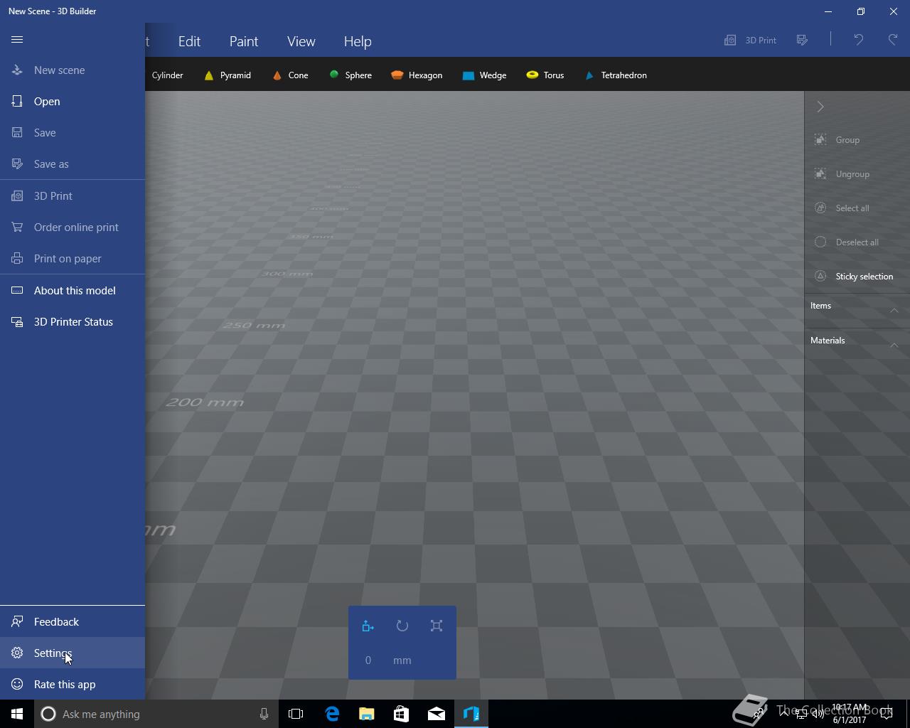The width and height of the screenshot is (910, 728).
Task: Click the value field showing 0
Action: 368,660
